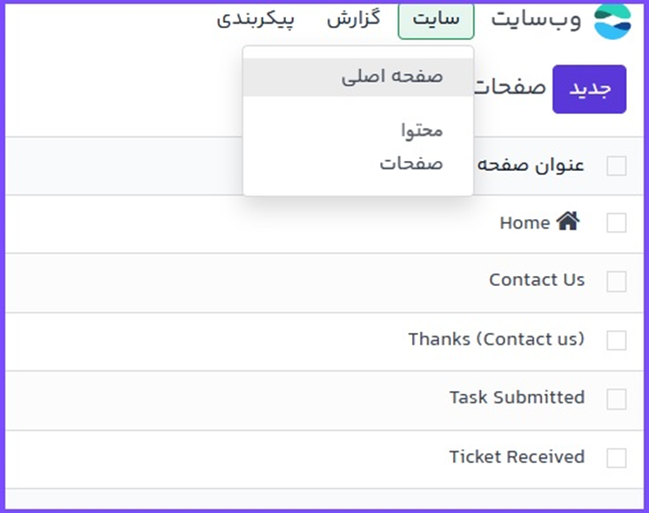Enable the Ticket Received row checkbox
The width and height of the screenshot is (649, 513).
(617, 458)
